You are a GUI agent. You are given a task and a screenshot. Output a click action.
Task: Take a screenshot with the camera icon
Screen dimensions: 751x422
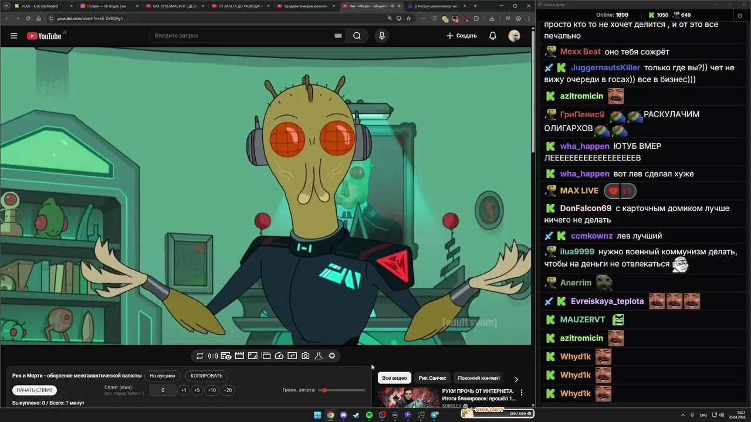click(306, 356)
